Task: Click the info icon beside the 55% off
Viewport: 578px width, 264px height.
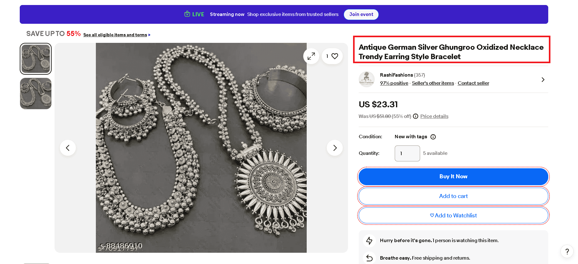Action: pyautogui.click(x=415, y=116)
